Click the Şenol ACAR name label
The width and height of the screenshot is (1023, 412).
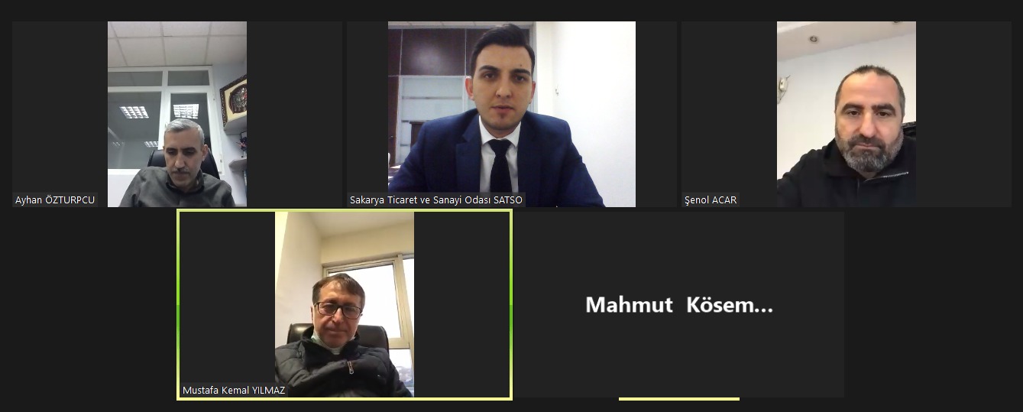[x=711, y=200]
